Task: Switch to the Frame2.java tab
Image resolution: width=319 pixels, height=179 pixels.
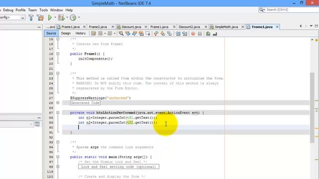Action: point(98,27)
